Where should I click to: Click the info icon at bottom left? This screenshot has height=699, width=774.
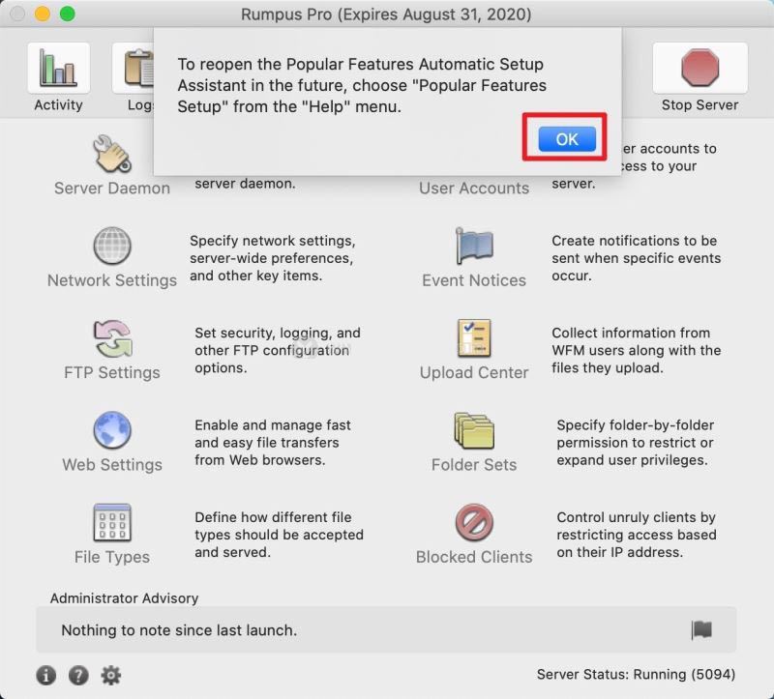45,675
